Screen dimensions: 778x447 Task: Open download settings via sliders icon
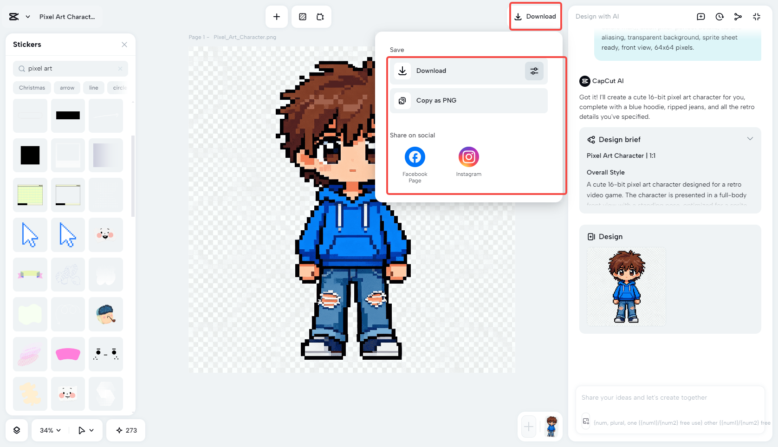[x=534, y=71]
